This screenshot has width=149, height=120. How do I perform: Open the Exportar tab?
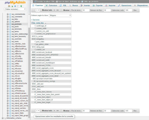pos(98,5)
